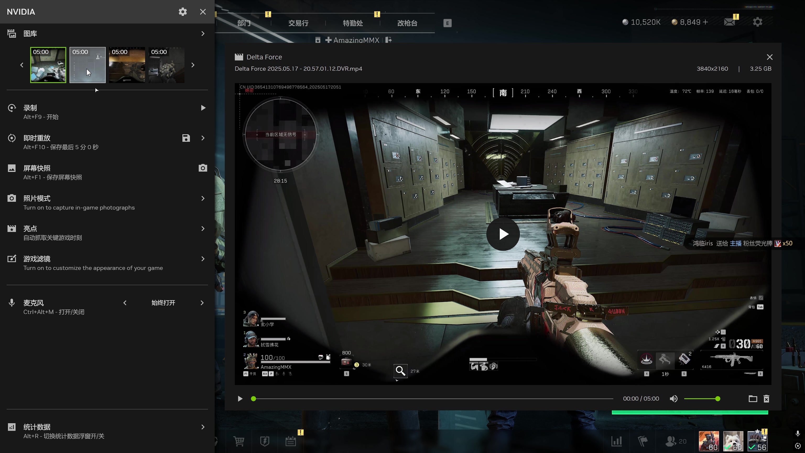
Task: Click the 亮点 highlights film icon
Action: 12,229
